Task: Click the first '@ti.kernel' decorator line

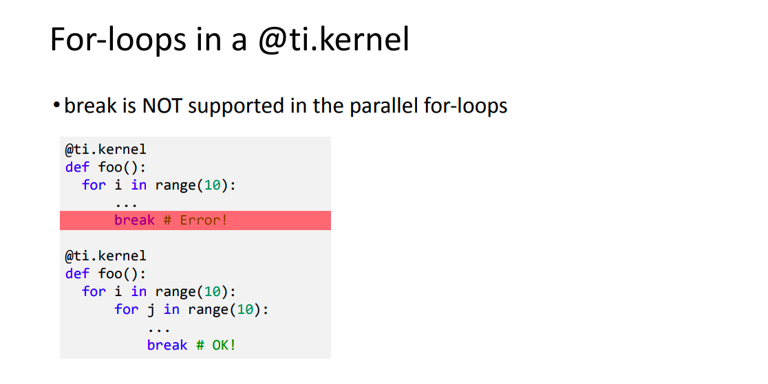Action: tap(105, 149)
